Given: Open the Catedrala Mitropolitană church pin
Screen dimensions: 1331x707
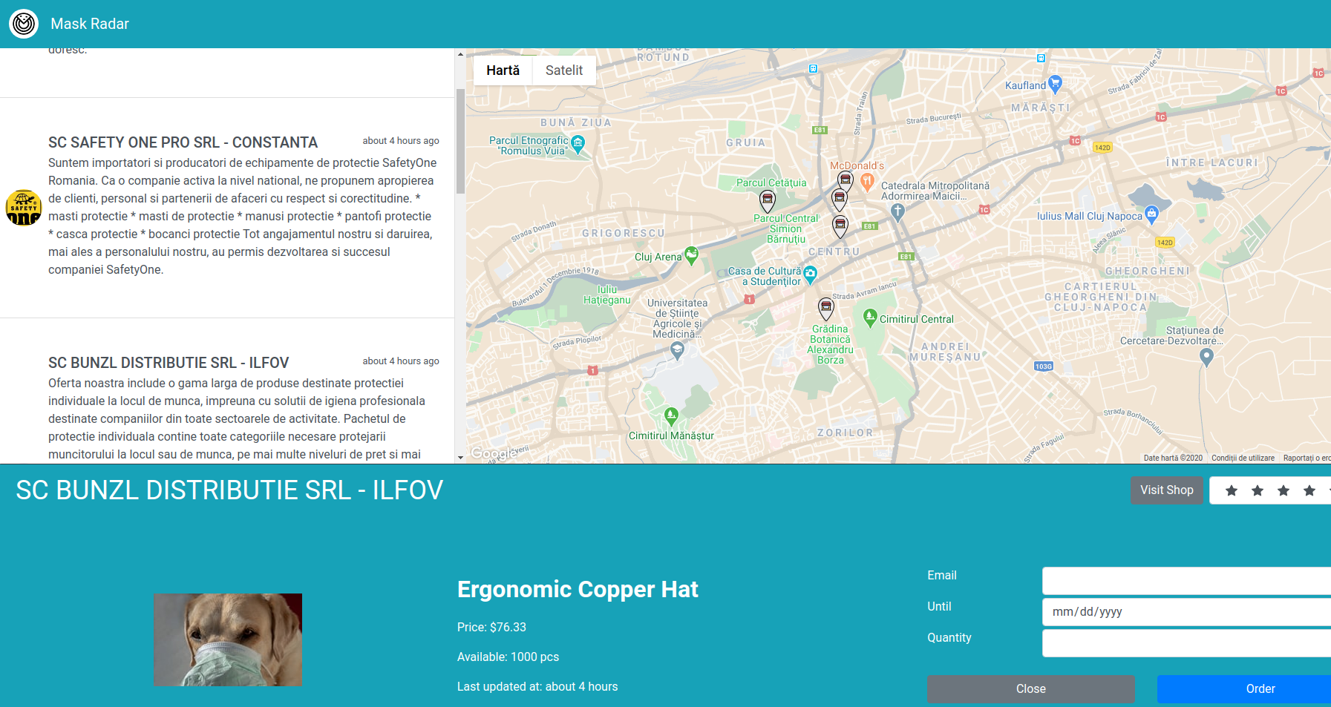Looking at the screenshot, I should coord(897,213).
